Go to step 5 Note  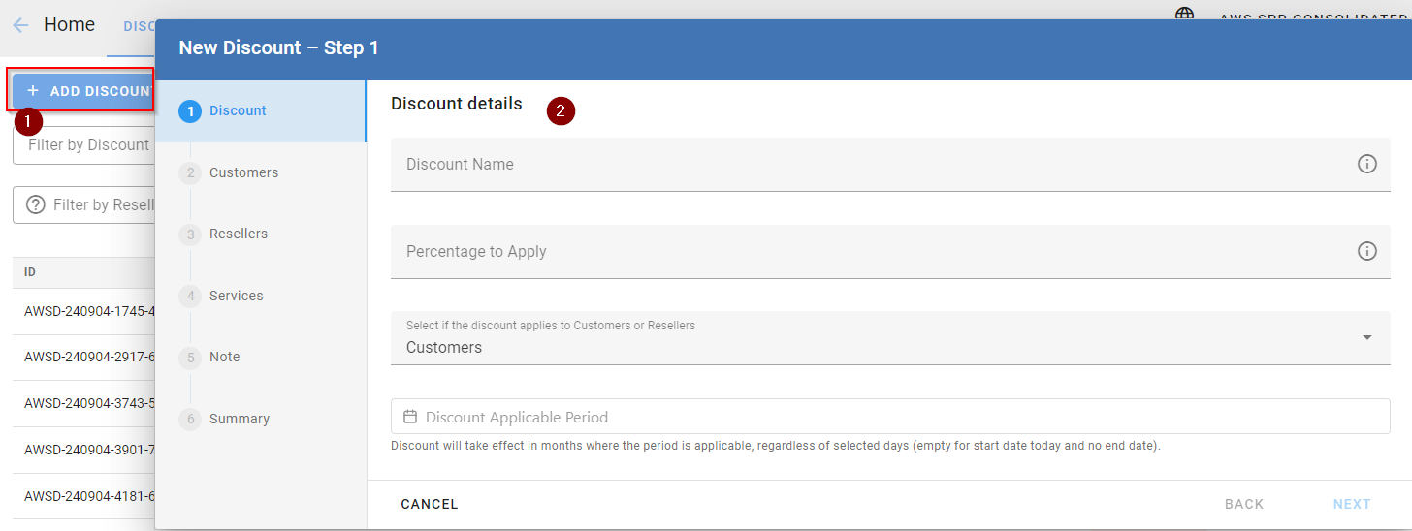(x=224, y=358)
